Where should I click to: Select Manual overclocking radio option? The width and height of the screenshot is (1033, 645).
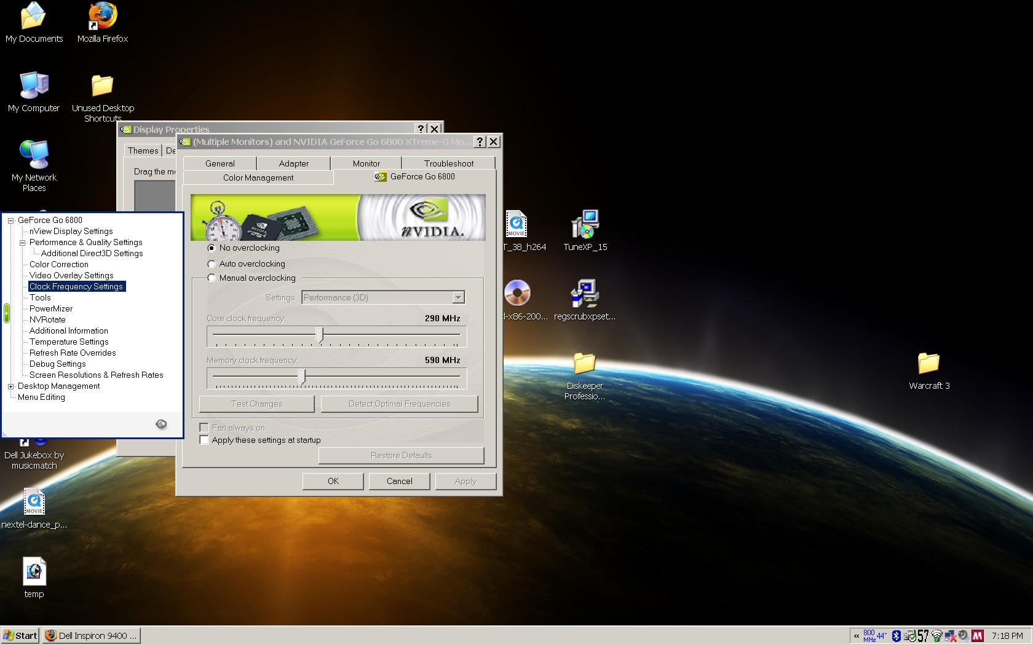pyautogui.click(x=212, y=278)
